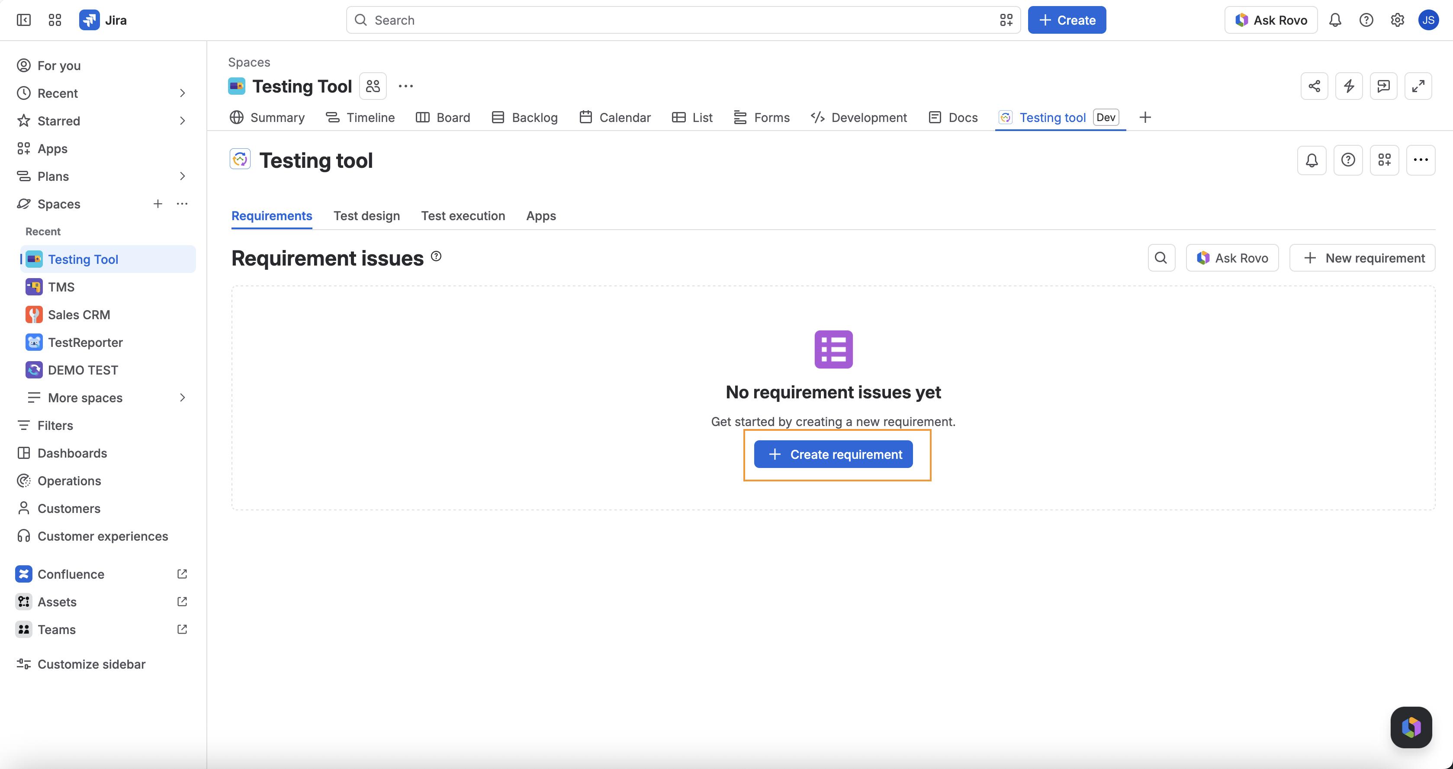The width and height of the screenshot is (1453, 769).
Task: Open the Summary tab
Action: 267,117
